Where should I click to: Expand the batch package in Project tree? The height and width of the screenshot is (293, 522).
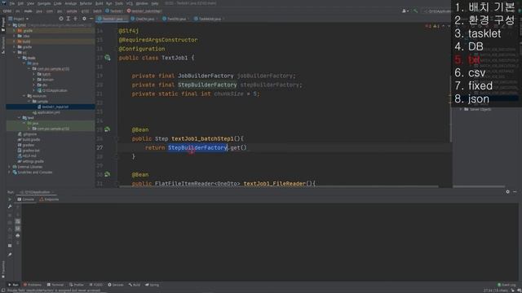tap(34, 74)
